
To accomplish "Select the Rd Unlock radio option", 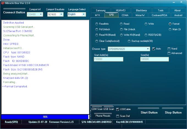I will [x=97, y=29].
